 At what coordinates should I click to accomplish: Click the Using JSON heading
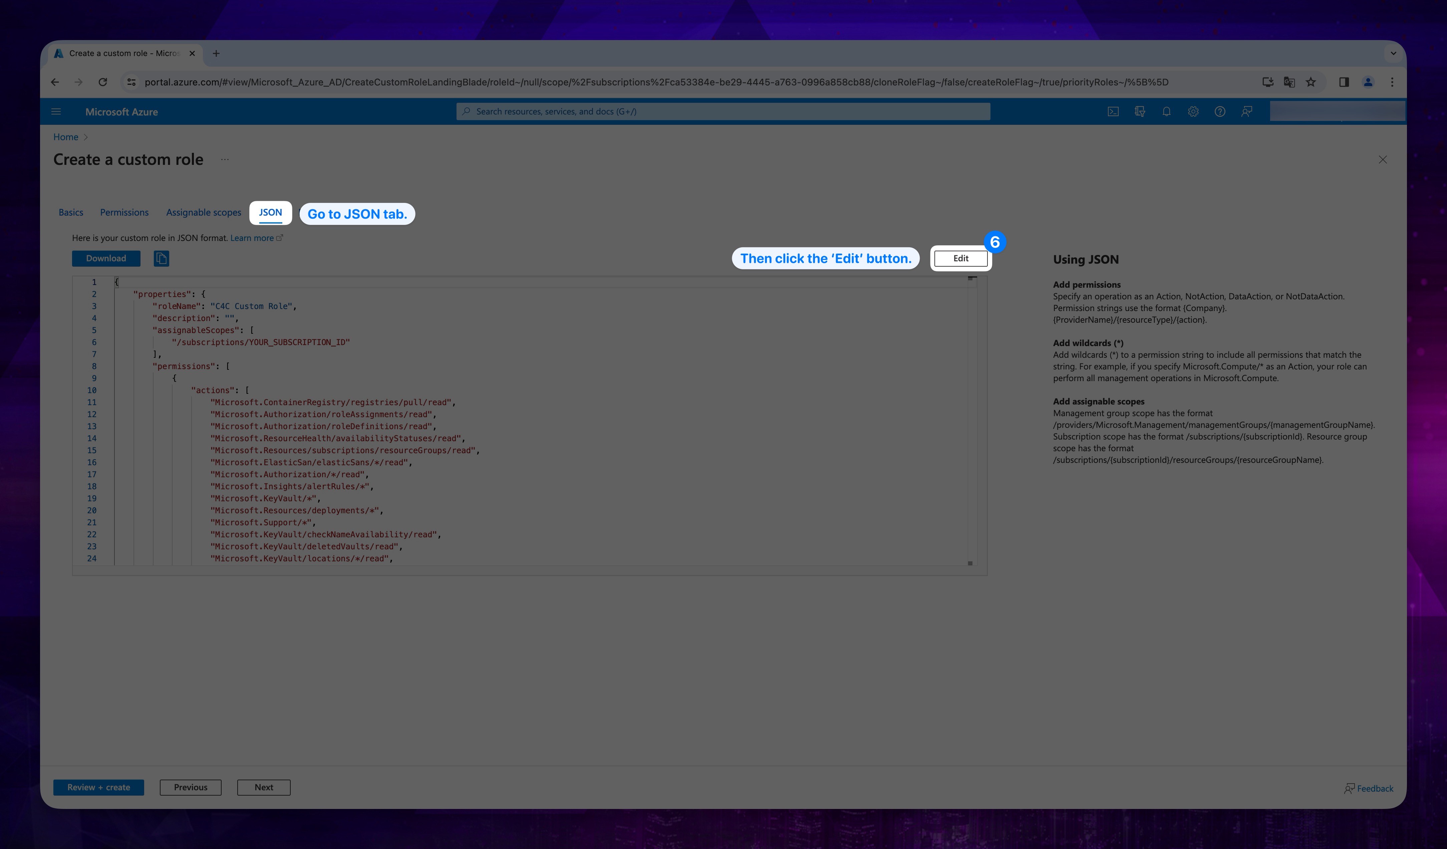point(1086,259)
